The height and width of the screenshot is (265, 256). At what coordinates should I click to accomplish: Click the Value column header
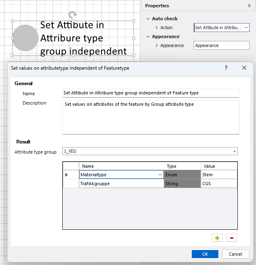[219, 166]
